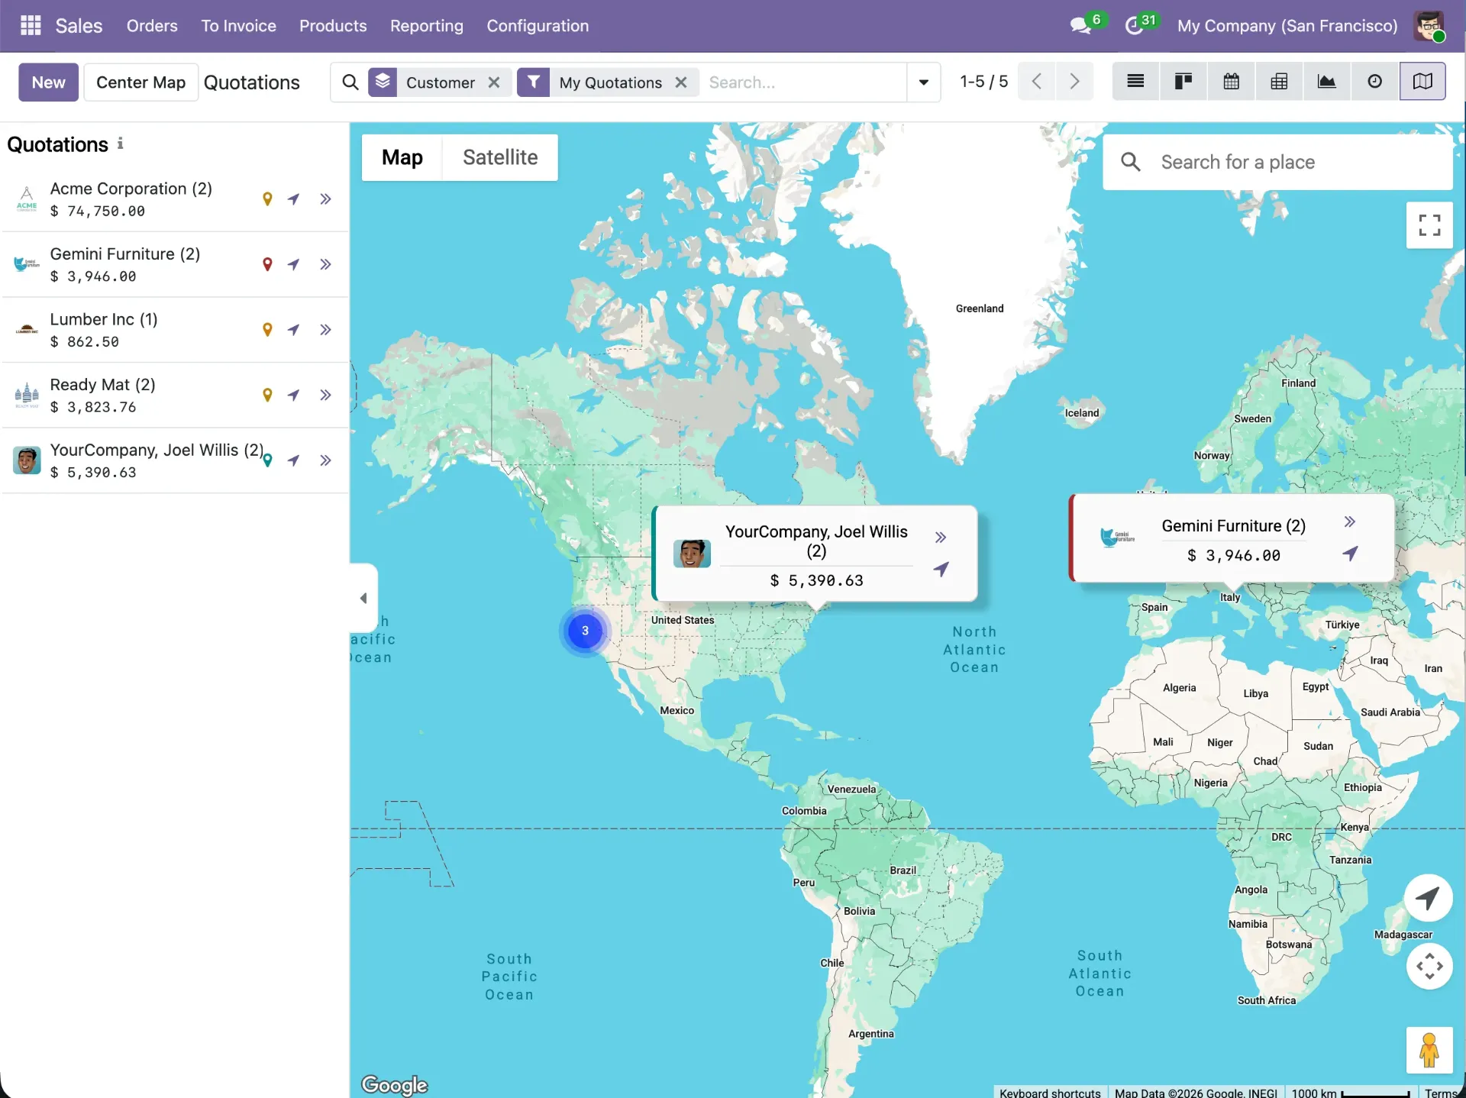The height and width of the screenshot is (1098, 1466).
Task: Select Ready Mat (2) row name
Action: [102, 384]
